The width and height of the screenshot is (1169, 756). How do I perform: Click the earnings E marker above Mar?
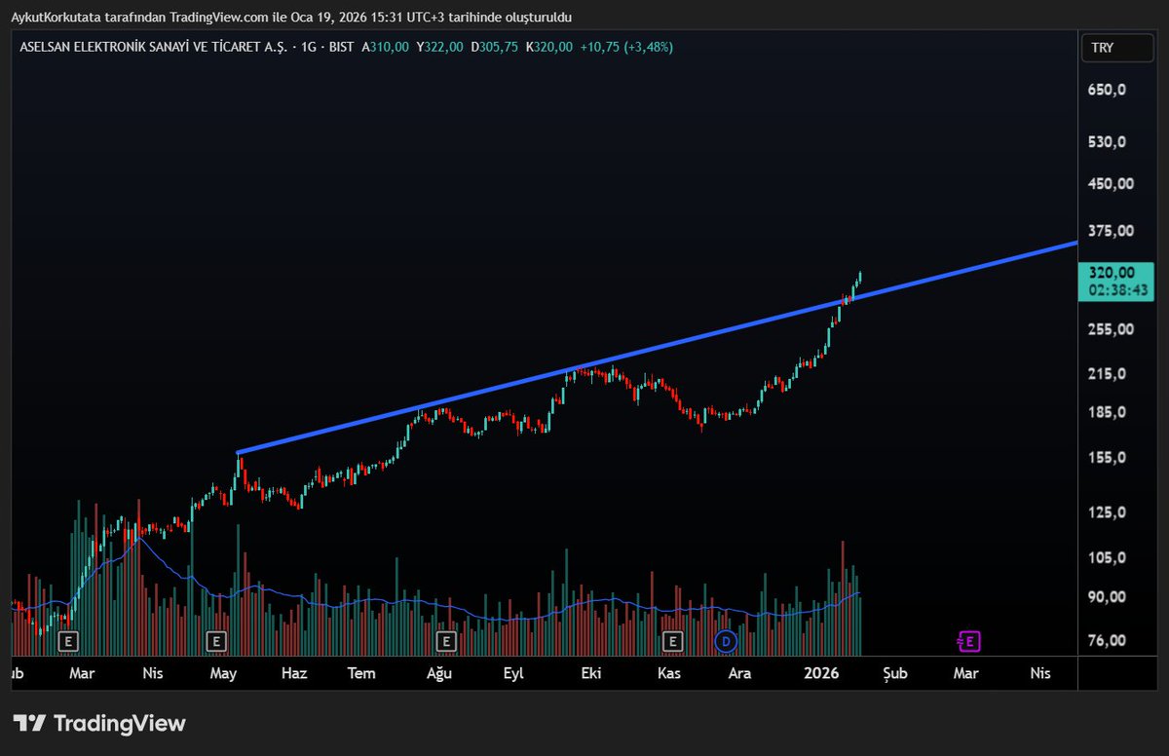click(68, 641)
